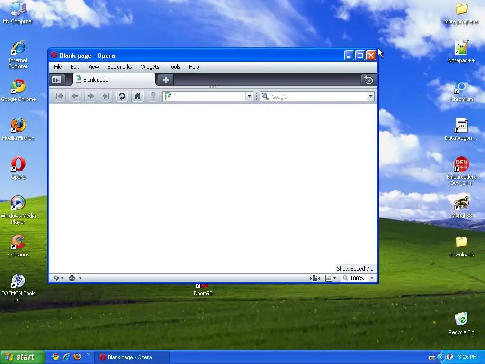Image resolution: width=485 pixels, height=364 pixels.
Task: Click the Wand password key icon
Action: [153, 96]
